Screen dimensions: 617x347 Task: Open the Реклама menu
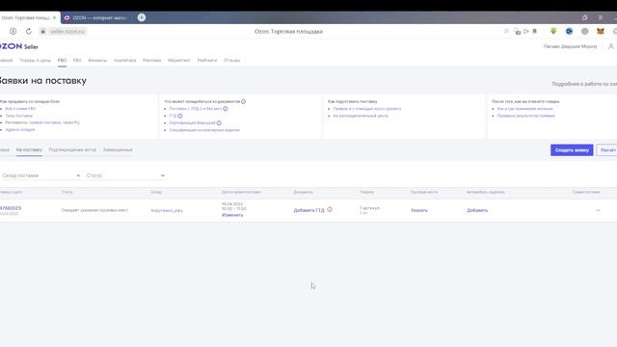tap(152, 60)
